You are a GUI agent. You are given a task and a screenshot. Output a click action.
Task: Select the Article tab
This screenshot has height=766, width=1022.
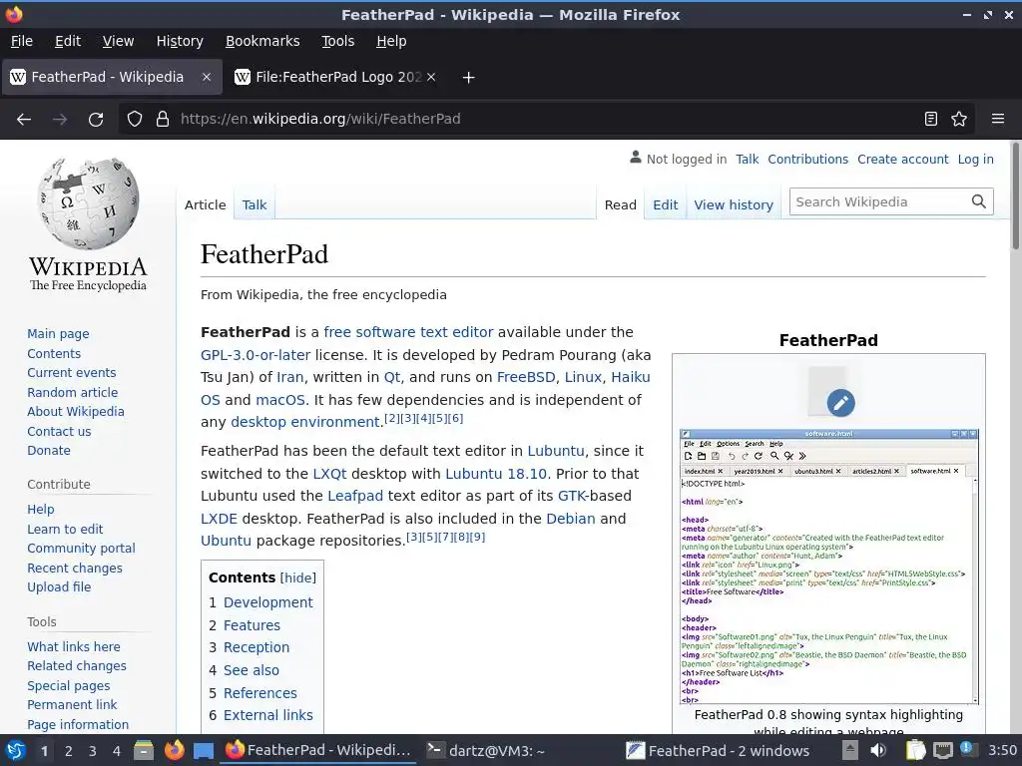[205, 204]
